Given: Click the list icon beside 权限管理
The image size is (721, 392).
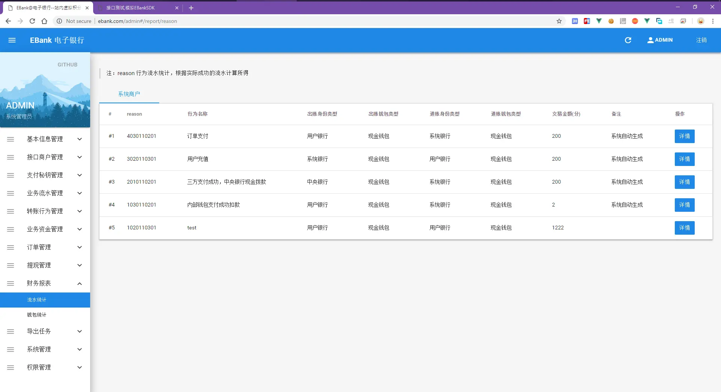Looking at the screenshot, I should coord(11,368).
